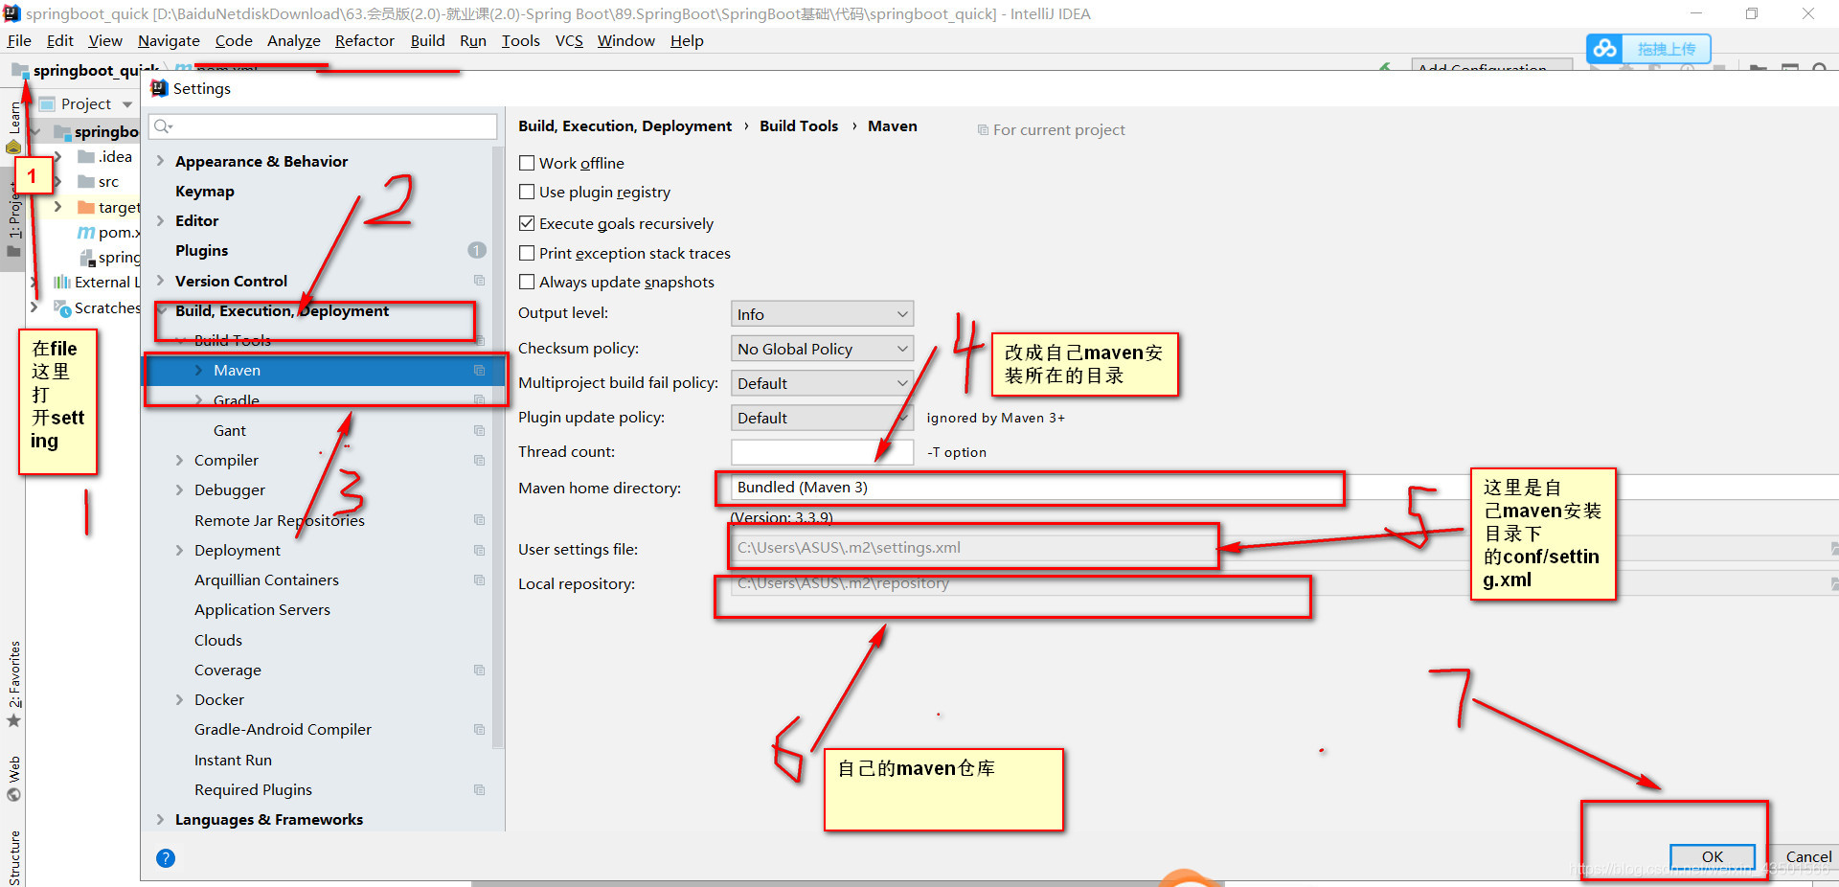Open Multiproject build fail policy dropdown
1839x887 pixels.
click(822, 383)
